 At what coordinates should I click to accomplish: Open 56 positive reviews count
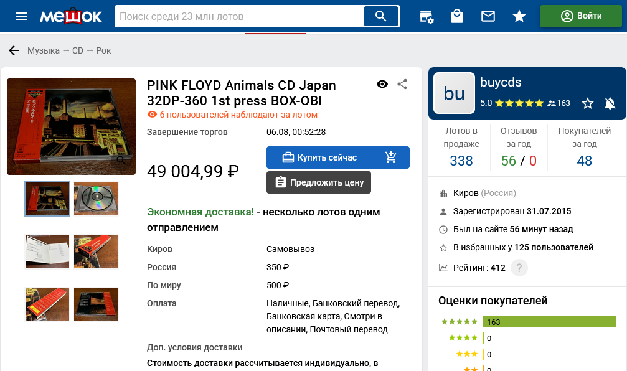tap(509, 161)
